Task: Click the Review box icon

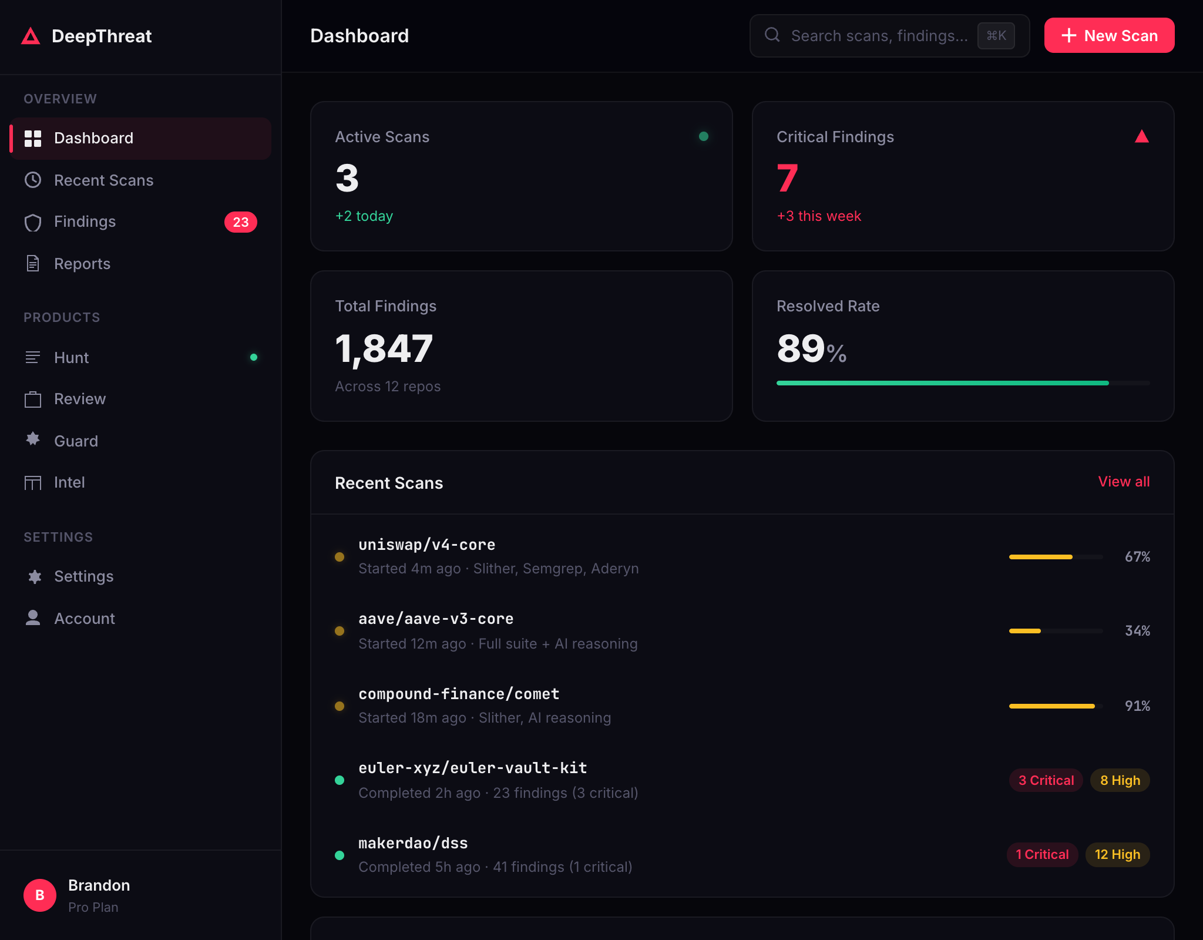Action: point(33,399)
